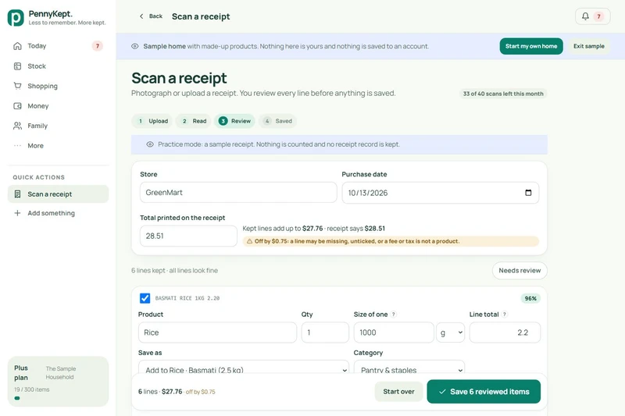Open notifications via the bell icon
This screenshot has width=625, height=416.
pyautogui.click(x=585, y=16)
